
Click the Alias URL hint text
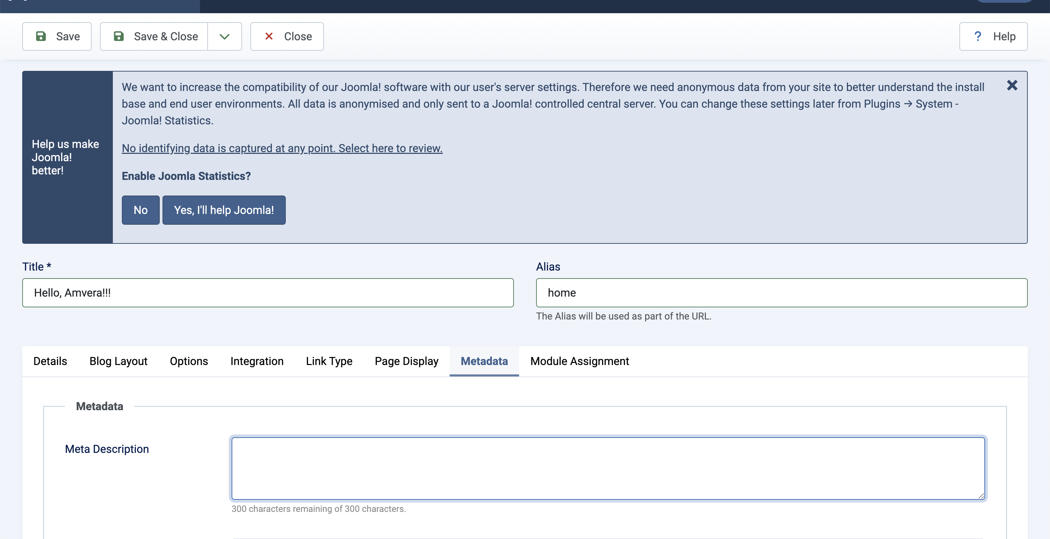pyautogui.click(x=623, y=316)
